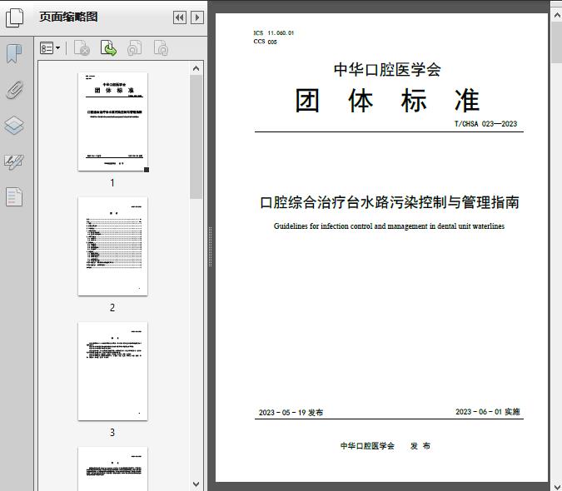Click the ICS 11.060.01 text
The width and height of the screenshot is (562, 491).
tap(273, 33)
